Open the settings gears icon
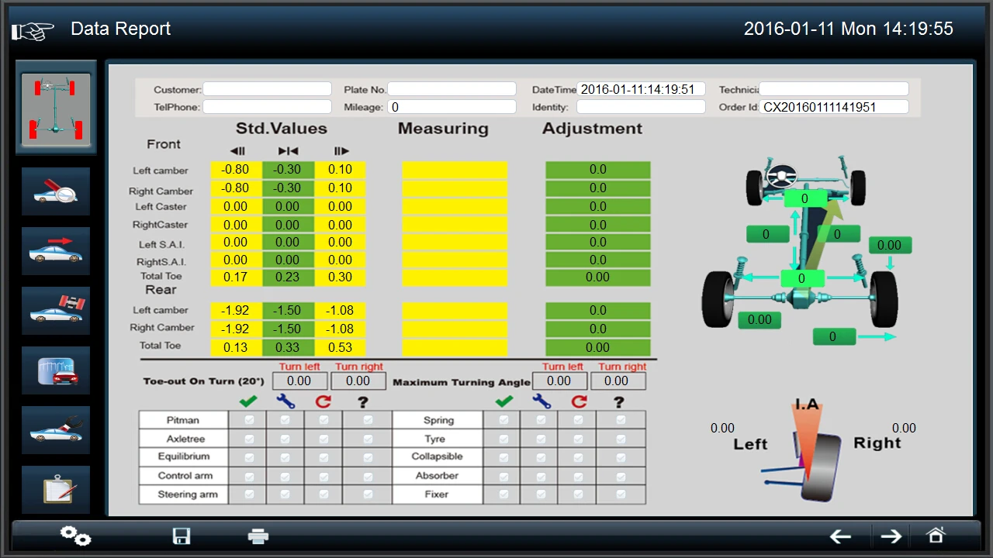The height and width of the screenshot is (558, 993). tap(74, 536)
